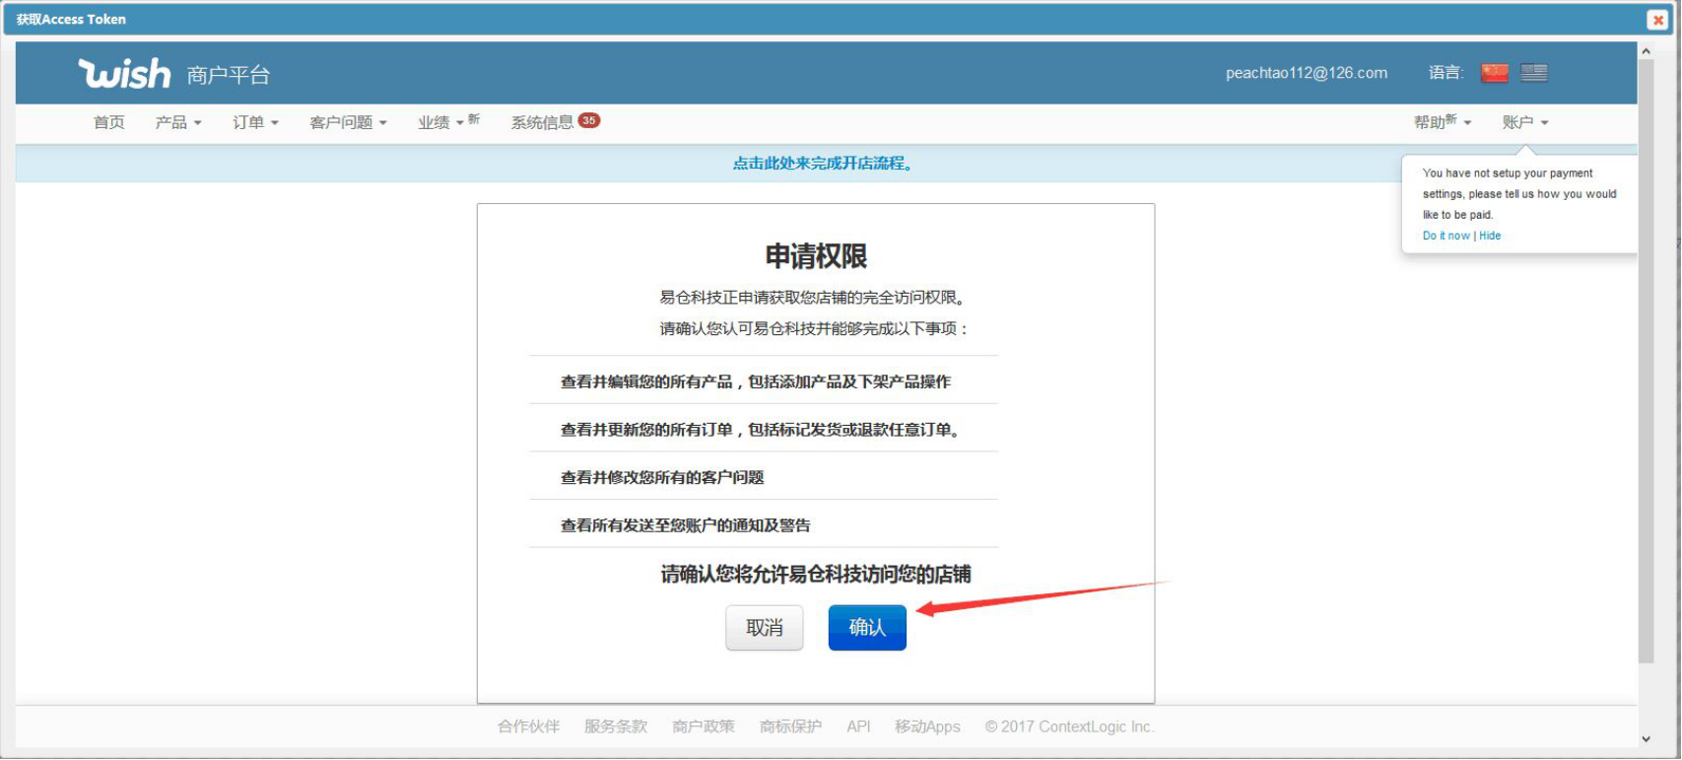
Task: Click 'Do it now' payment link
Action: [x=1446, y=236]
